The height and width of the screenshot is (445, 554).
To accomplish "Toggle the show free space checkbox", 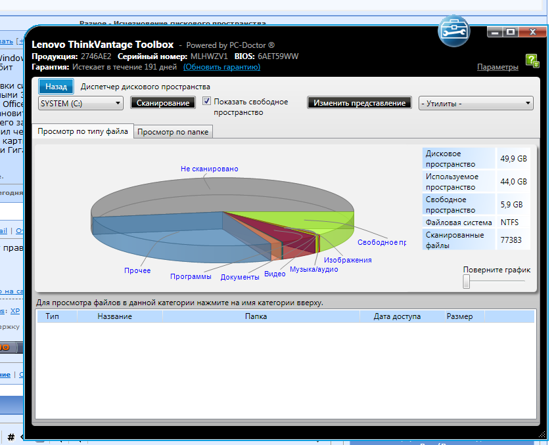I will pyautogui.click(x=207, y=101).
